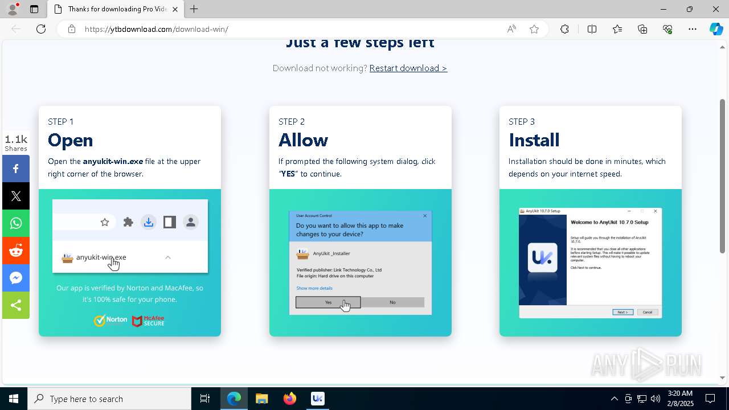Viewport: 729px width, 410px height.
Task: Open File Explorer from taskbar
Action: pos(261,399)
